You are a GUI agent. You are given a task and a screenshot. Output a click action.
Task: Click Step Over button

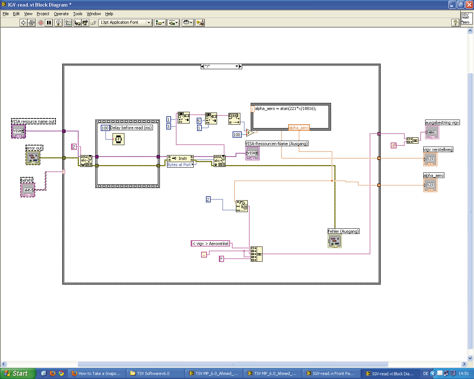pos(85,23)
